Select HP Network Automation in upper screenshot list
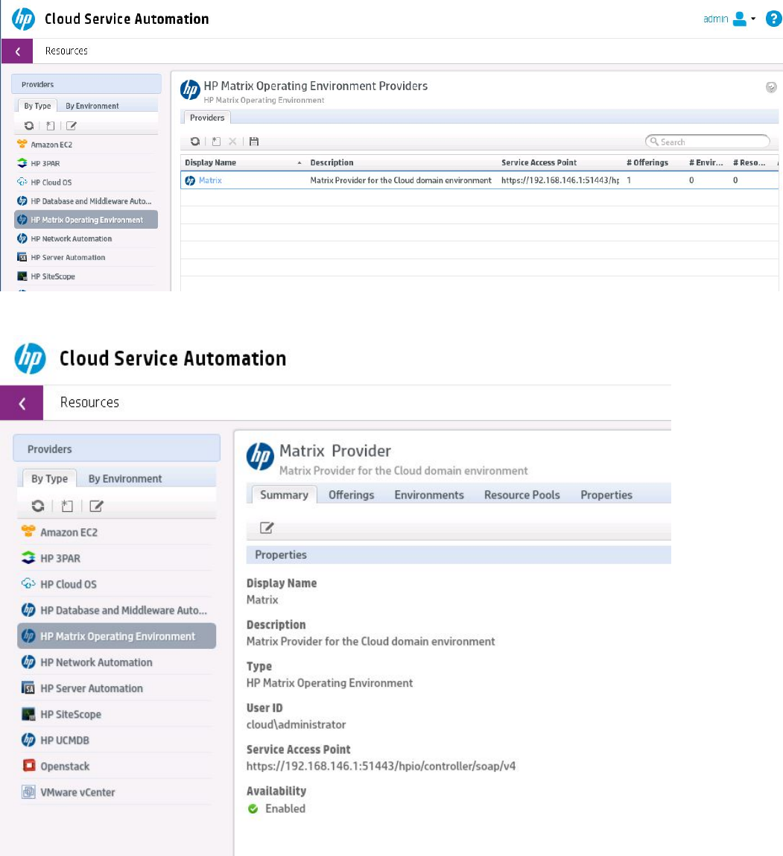 (x=86, y=238)
